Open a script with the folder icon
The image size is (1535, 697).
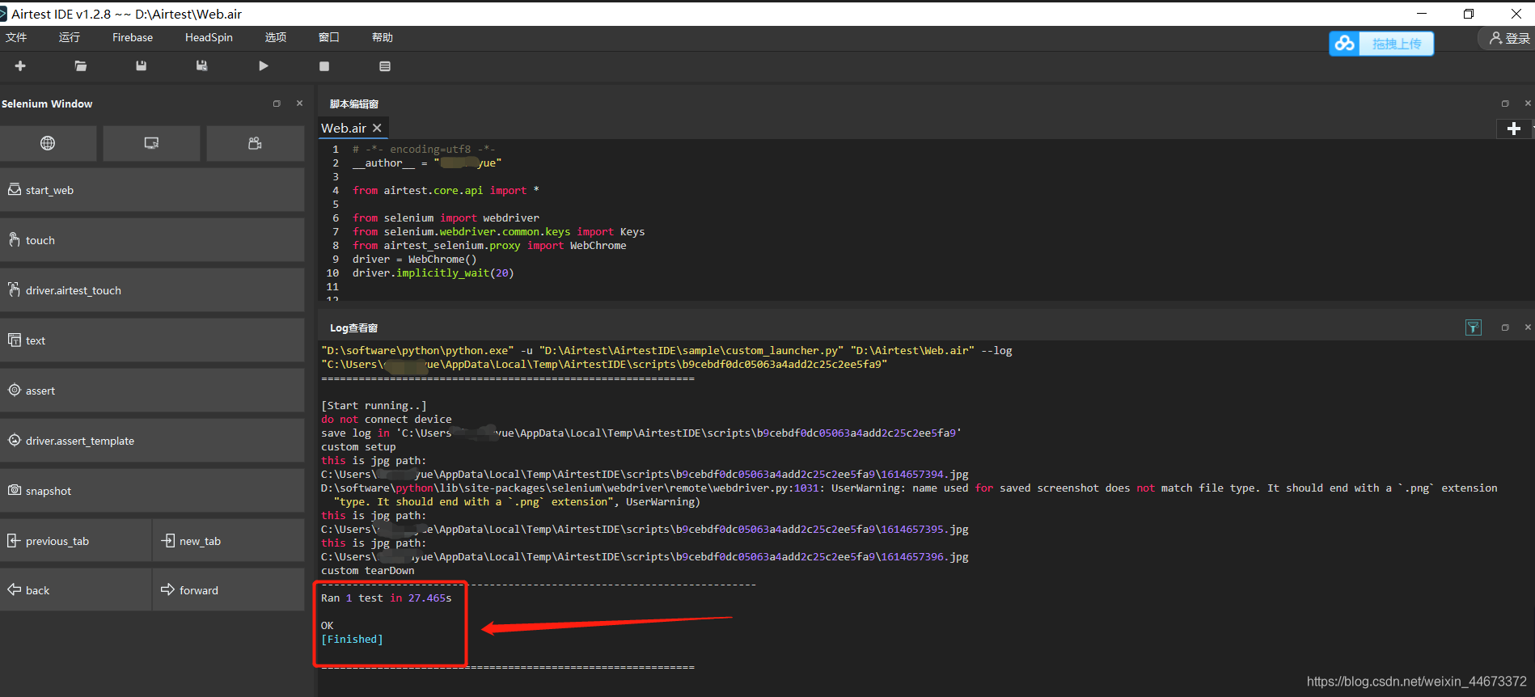pyautogui.click(x=81, y=66)
